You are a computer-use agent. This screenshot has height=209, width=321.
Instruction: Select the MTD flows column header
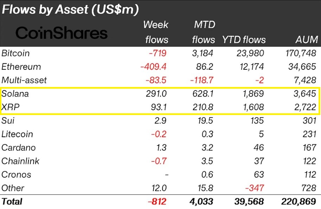pyautogui.click(x=204, y=32)
